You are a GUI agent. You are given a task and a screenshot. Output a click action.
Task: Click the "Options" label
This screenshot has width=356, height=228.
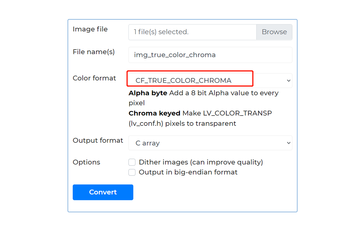click(86, 162)
